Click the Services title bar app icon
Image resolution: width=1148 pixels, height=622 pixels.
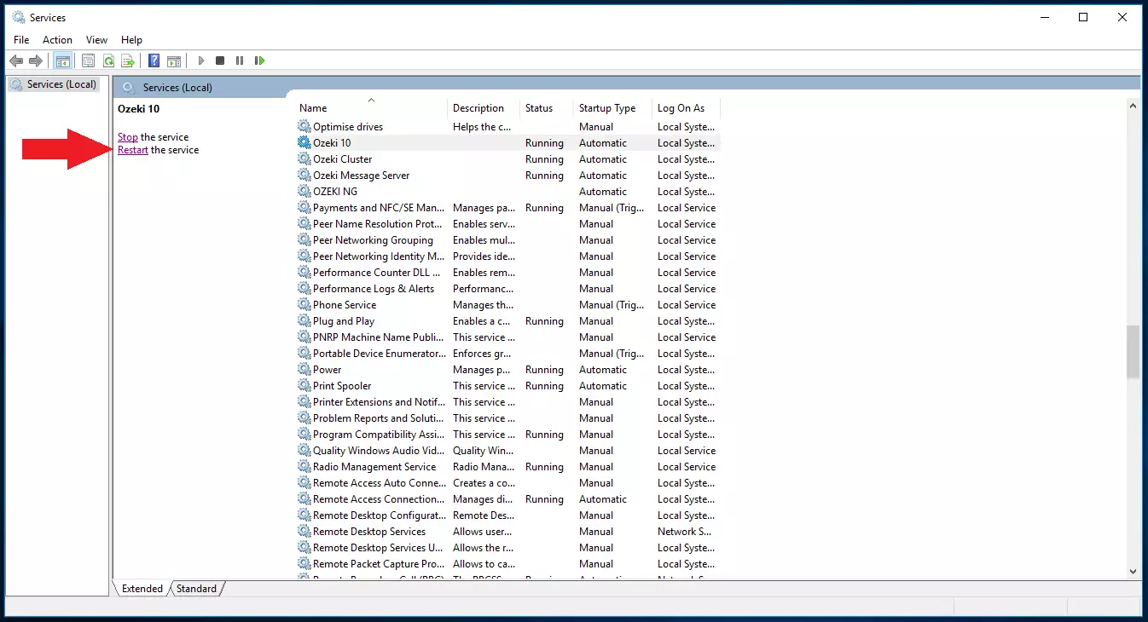click(19, 17)
